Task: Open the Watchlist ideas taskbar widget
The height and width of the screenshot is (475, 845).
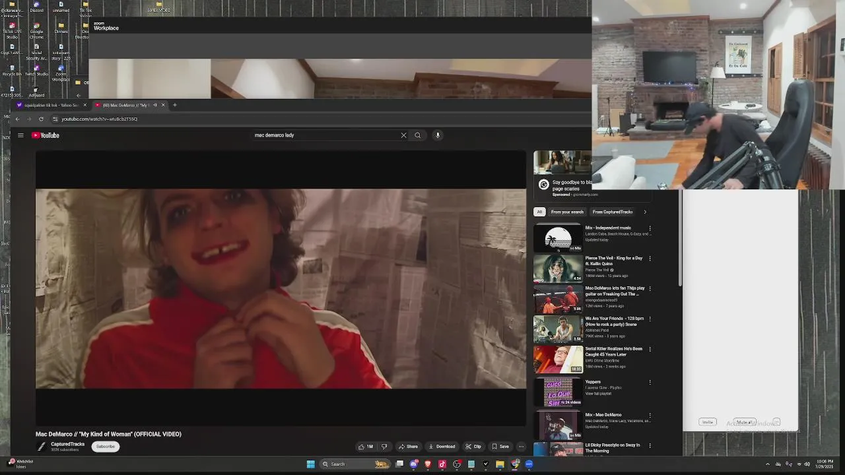Action: (21, 464)
